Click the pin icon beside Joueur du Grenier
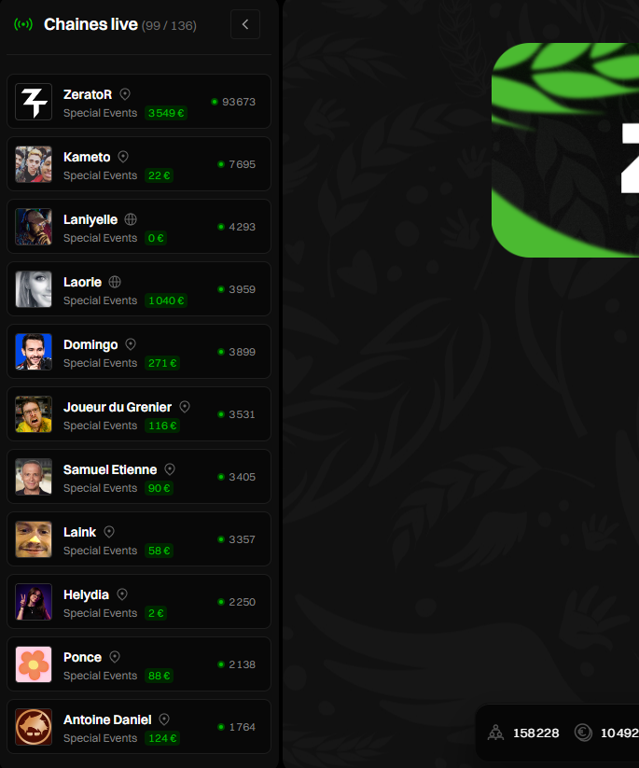 click(x=185, y=407)
